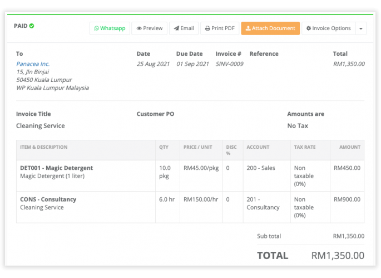Viewport: 381px width, 278px height.
Task: Click the address line 15, Jln Binjai
Action: click(x=33, y=72)
